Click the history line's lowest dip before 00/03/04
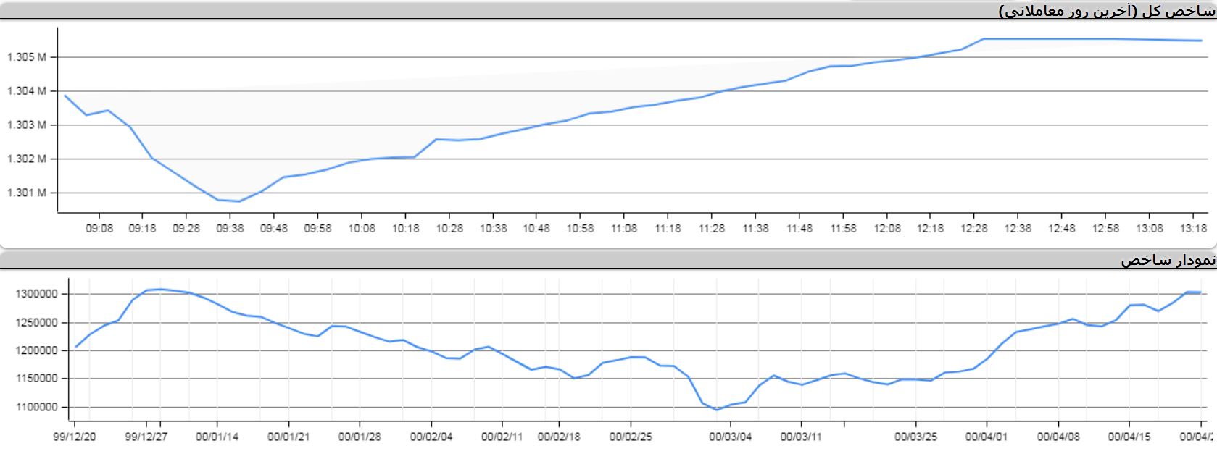Image resolution: width=1217 pixels, height=459 pixels. point(718,410)
